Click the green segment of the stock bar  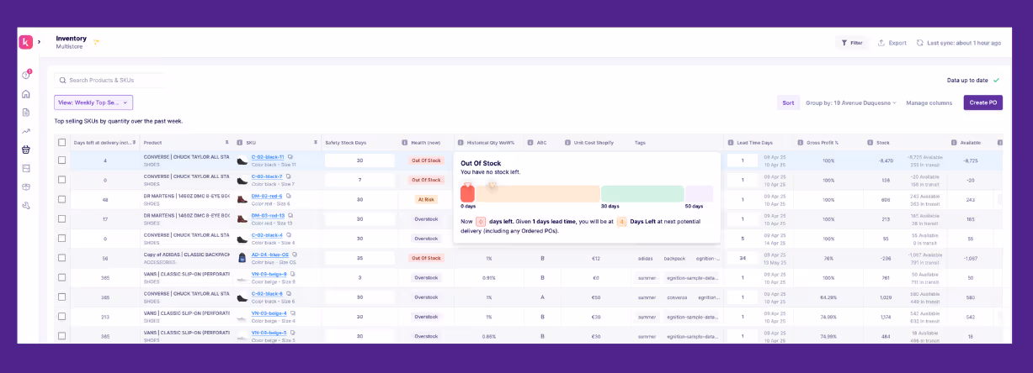coord(642,194)
